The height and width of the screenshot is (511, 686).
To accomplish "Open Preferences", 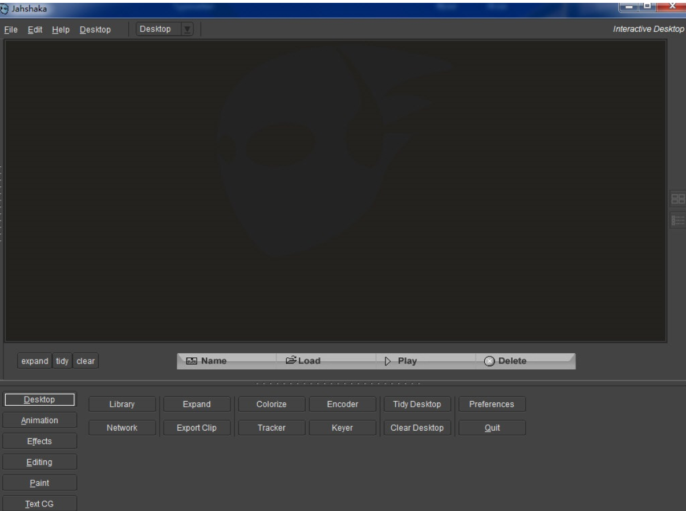I will click(491, 404).
